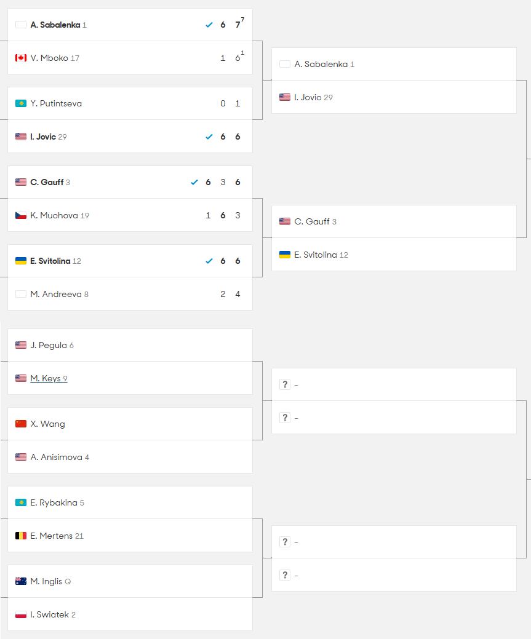531x639 pixels.
Task: Click the US flag beside I. Jovic
Action: coord(20,137)
